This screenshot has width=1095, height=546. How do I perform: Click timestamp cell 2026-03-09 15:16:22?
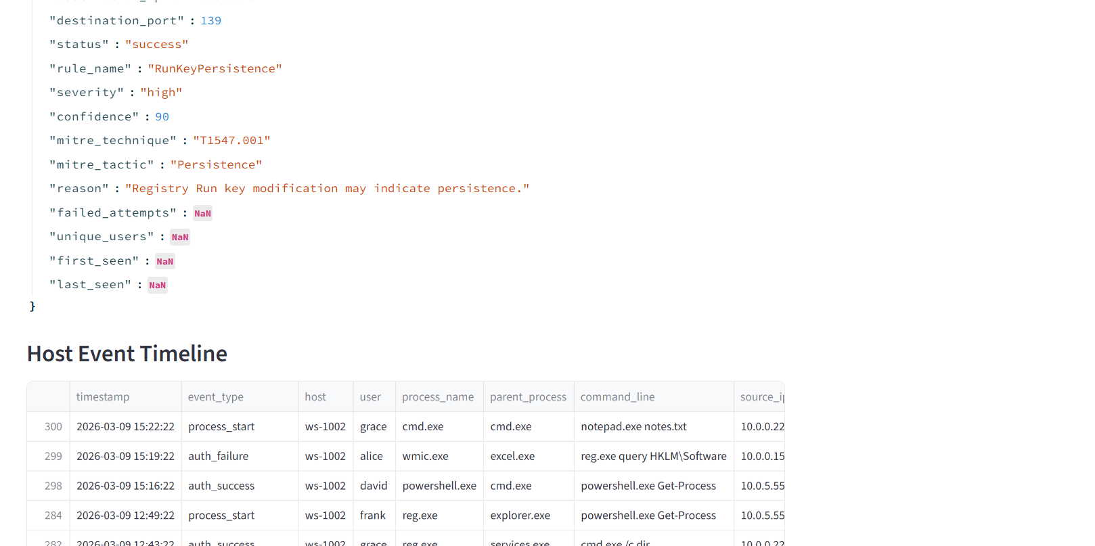125,486
